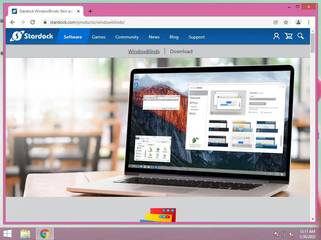Bookmark this page with the star icon
The image size is (321, 240).
[x=286, y=22]
